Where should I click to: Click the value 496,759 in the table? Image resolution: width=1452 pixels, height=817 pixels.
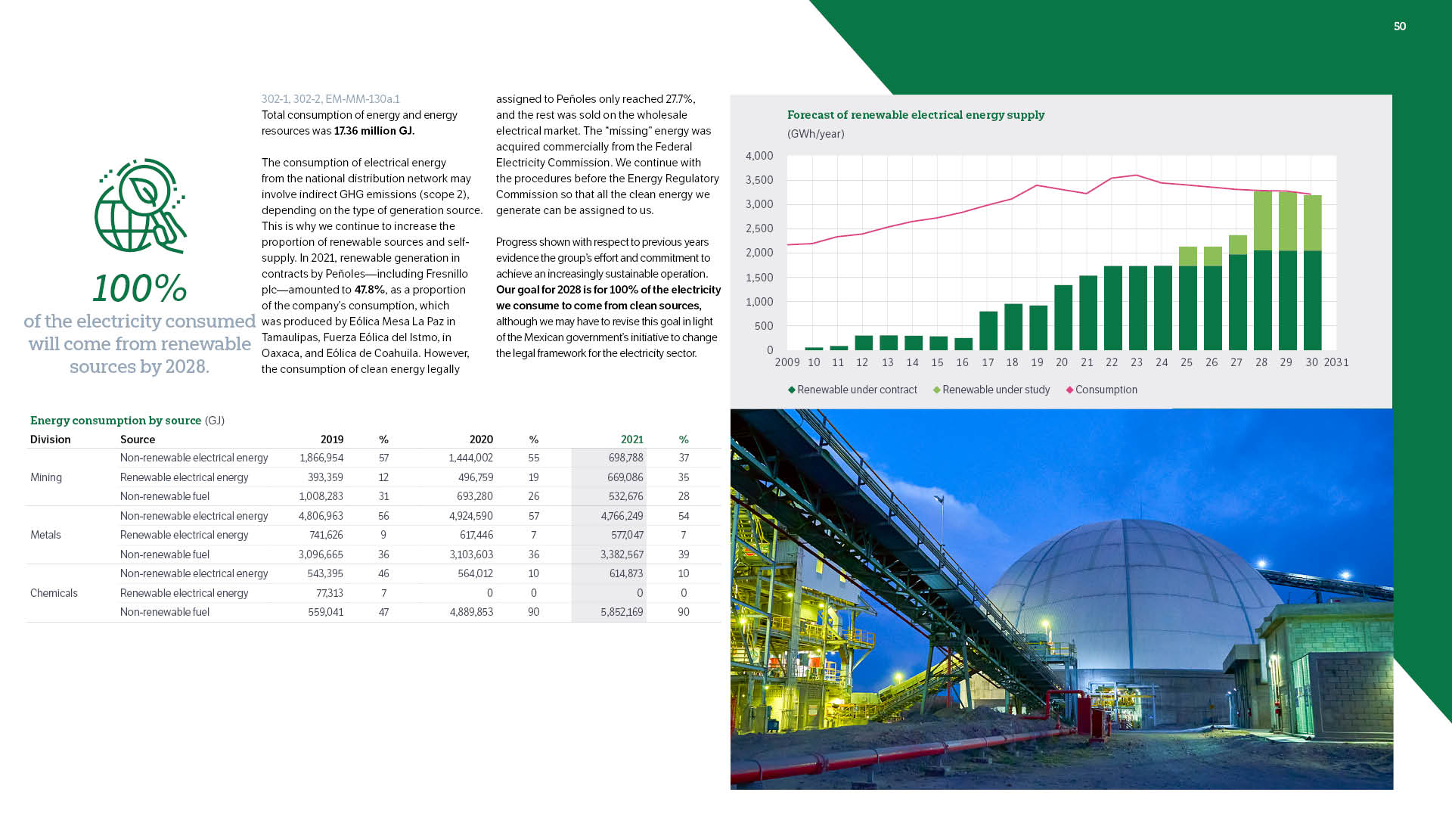point(476,477)
